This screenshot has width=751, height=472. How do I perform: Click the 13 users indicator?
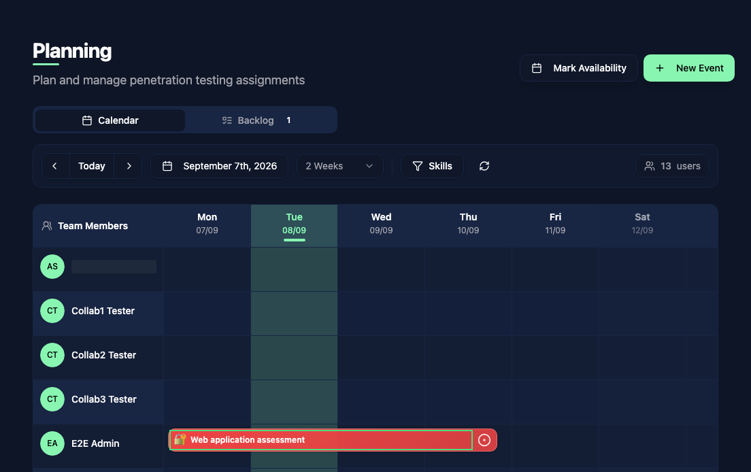coord(672,166)
